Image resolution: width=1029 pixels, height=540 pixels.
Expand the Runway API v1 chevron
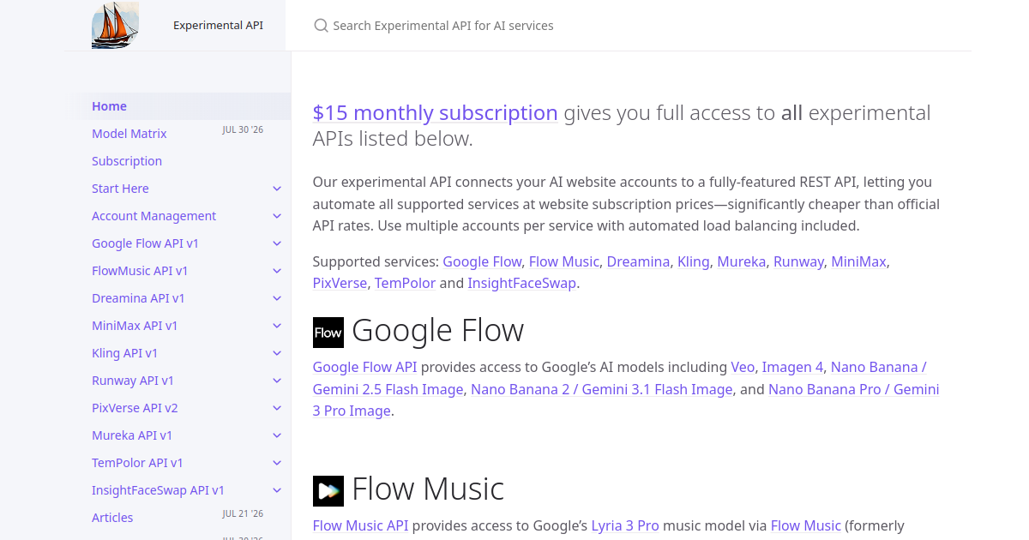(277, 381)
